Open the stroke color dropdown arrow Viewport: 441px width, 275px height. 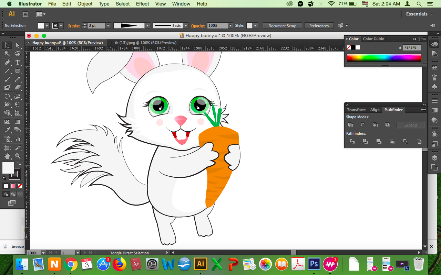click(61, 26)
